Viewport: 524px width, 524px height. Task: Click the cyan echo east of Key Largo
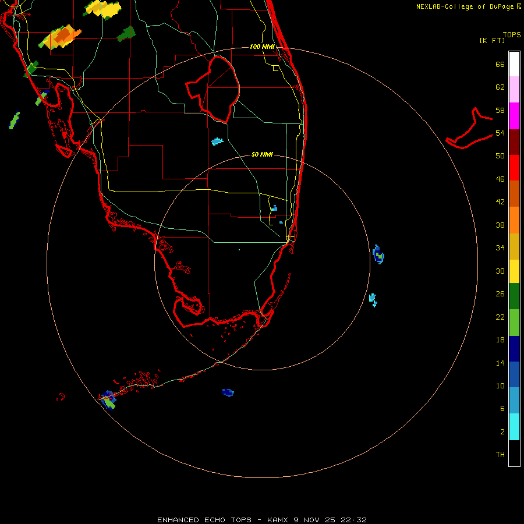(373, 299)
